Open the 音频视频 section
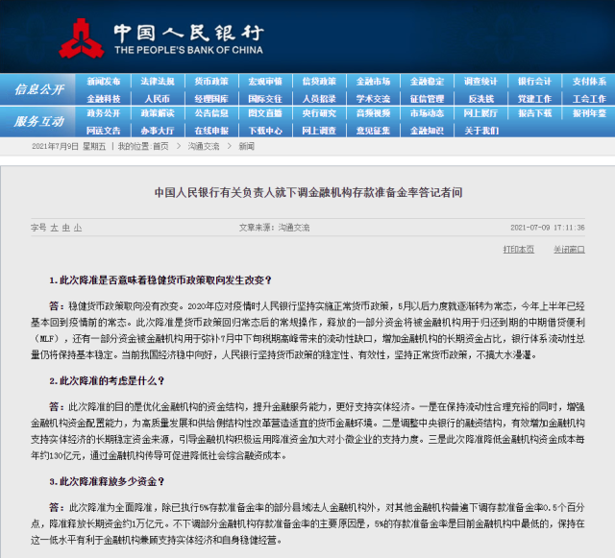615x558 pixels. point(373,113)
